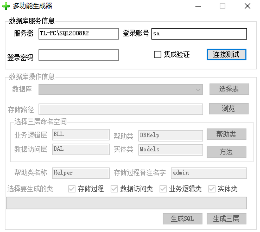Click the 登录密码 password input field
Screen dimensions: 260x232
coord(78,55)
